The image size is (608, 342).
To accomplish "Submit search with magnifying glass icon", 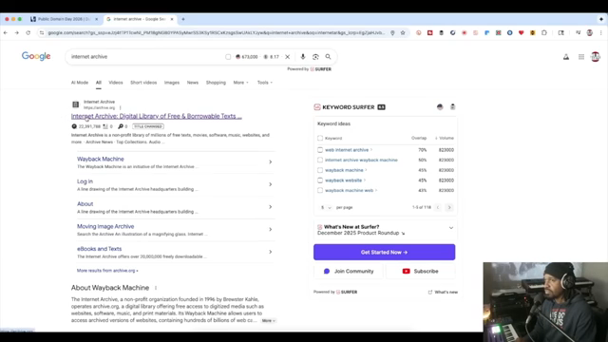I will [328, 57].
